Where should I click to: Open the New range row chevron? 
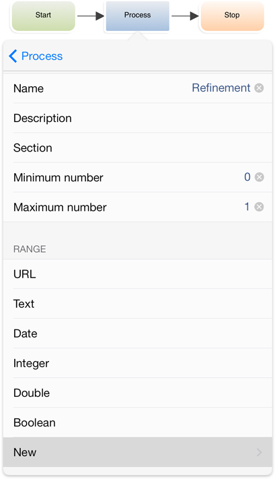pyautogui.click(x=259, y=452)
